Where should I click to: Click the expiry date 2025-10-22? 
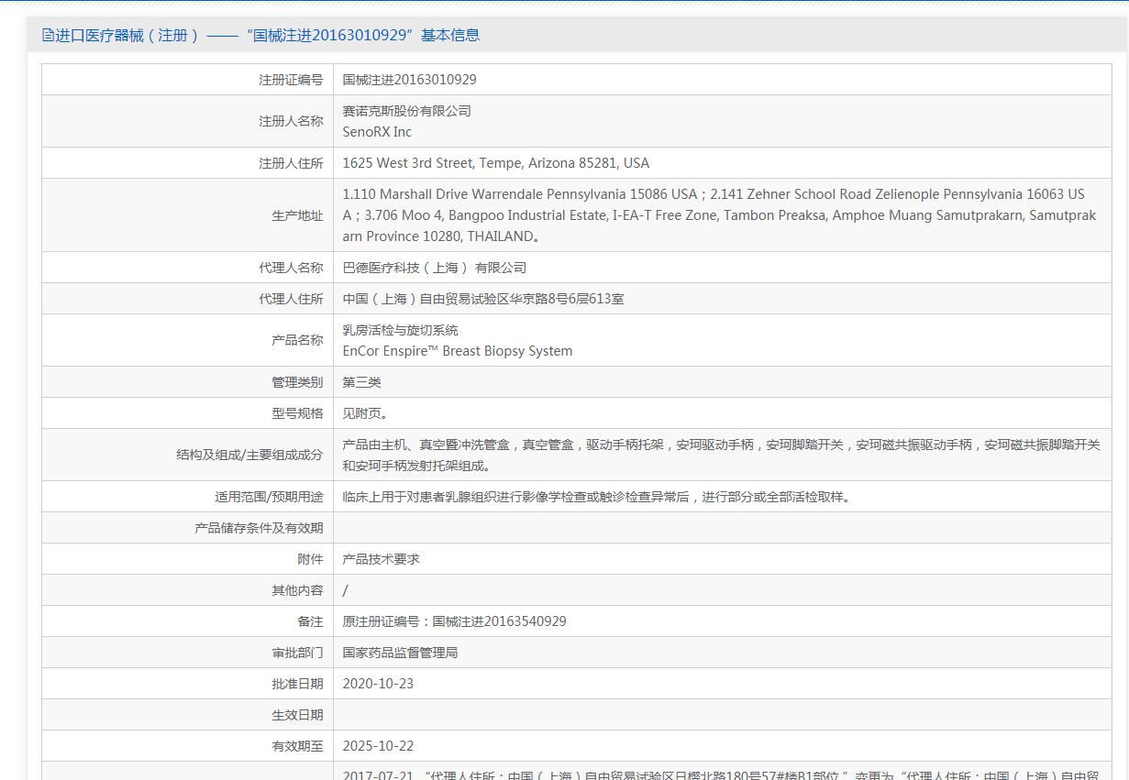[378, 746]
